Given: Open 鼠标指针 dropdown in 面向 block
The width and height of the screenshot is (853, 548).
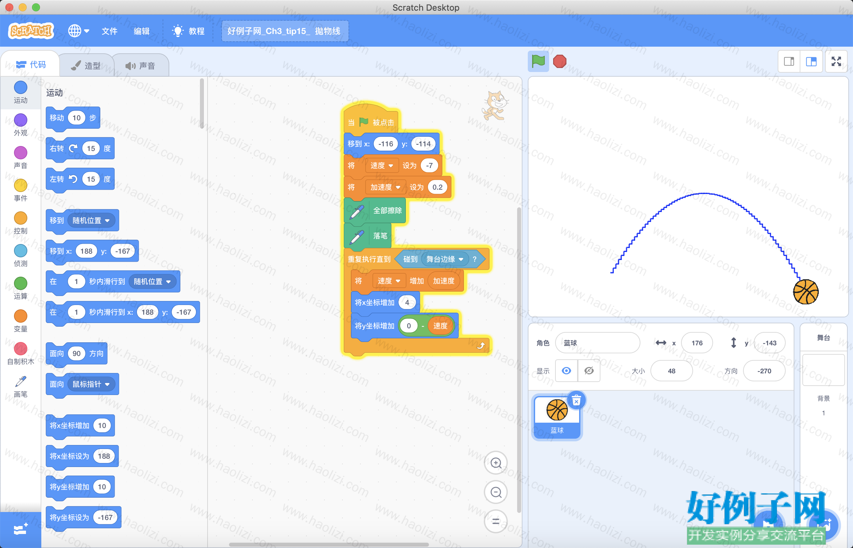Looking at the screenshot, I should point(91,384).
